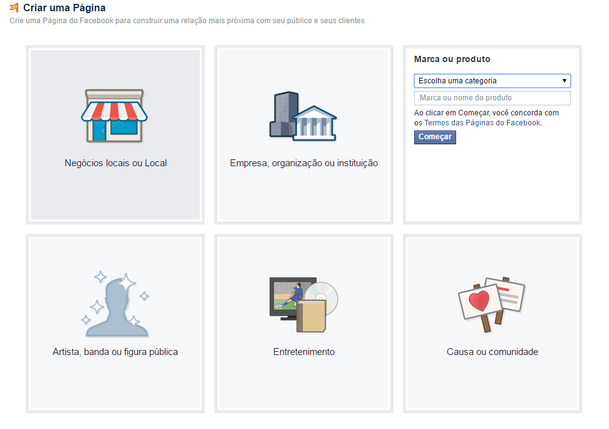The image size is (609, 429).
Task: Click the orange flag icon beside Criar uma Página
Action: pyautogui.click(x=14, y=8)
